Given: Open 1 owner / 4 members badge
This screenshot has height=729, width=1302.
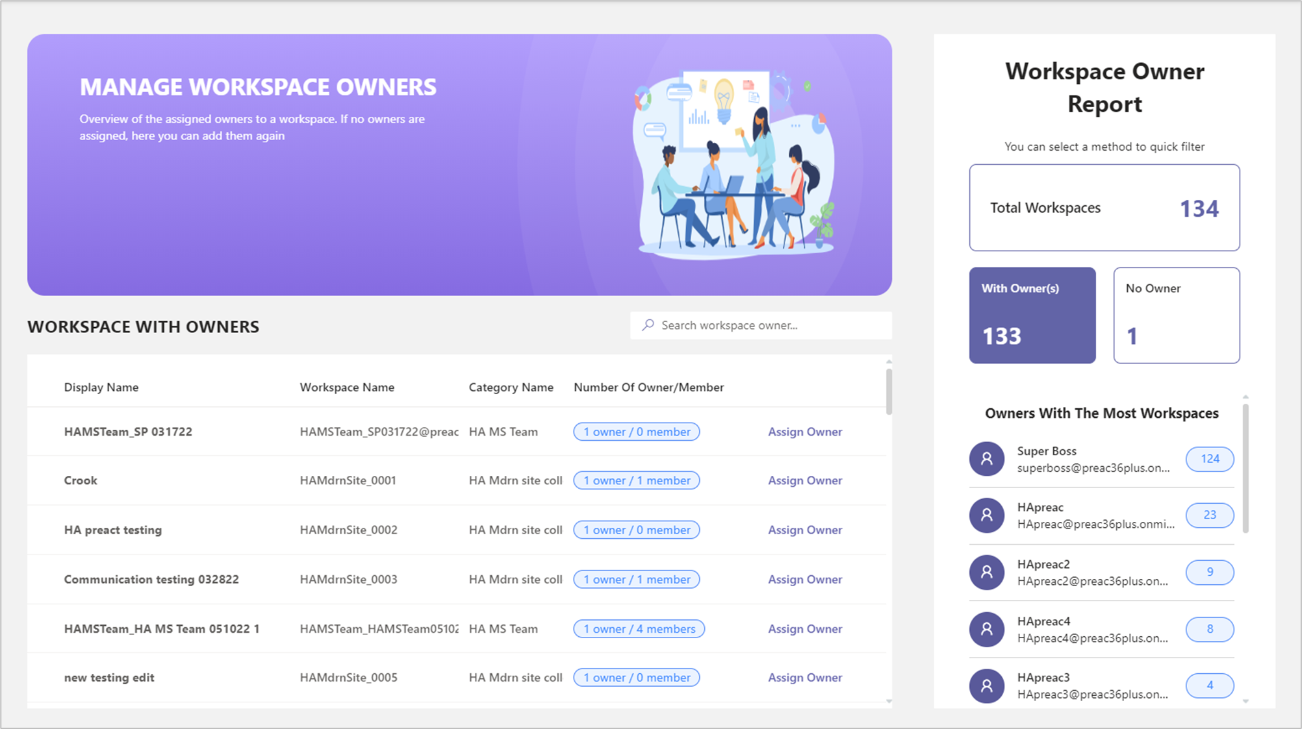Looking at the screenshot, I should (639, 629).
